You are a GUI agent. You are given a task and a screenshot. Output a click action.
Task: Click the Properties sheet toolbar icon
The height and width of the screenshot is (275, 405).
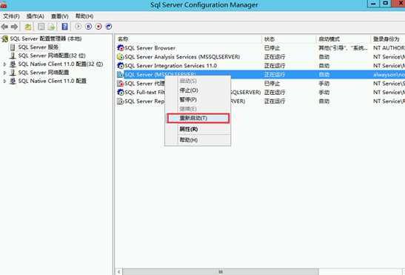tap(41, 27)
